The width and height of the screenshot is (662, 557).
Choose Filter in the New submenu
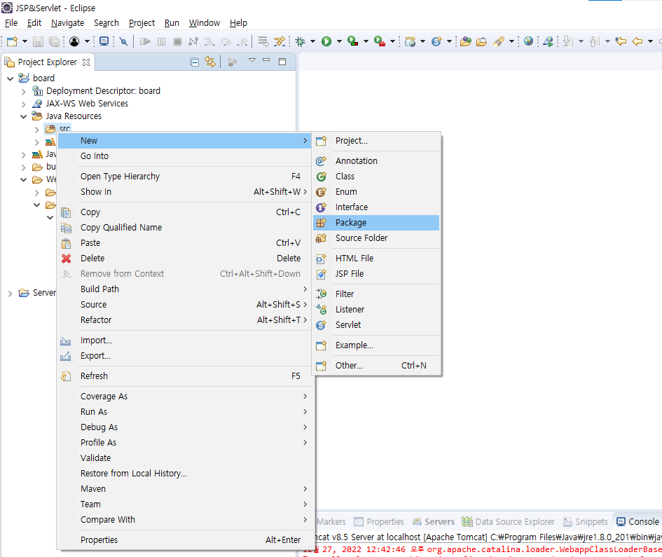point(376,294)
